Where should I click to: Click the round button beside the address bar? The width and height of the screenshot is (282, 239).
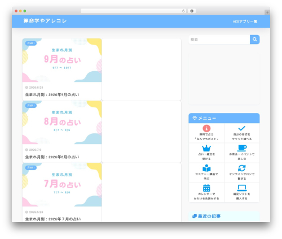192,11
